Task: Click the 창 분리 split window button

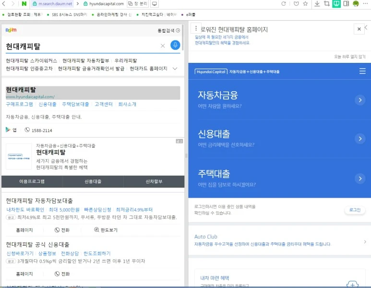Action: pyautogui.click(x=138, y=4)
